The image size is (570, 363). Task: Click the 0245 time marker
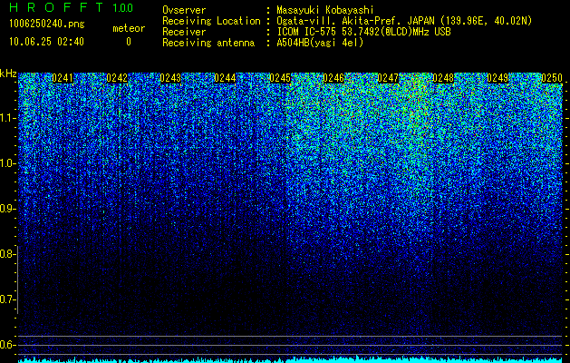280,78
